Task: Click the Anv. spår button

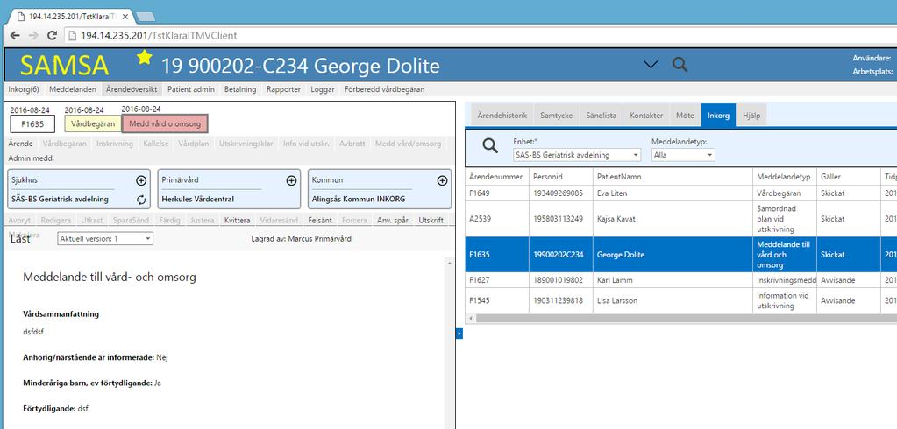Action: pos(393,220)
